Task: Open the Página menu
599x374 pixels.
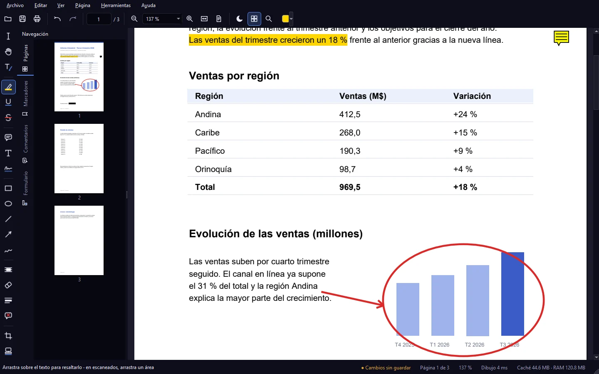Action: (83, 5)
